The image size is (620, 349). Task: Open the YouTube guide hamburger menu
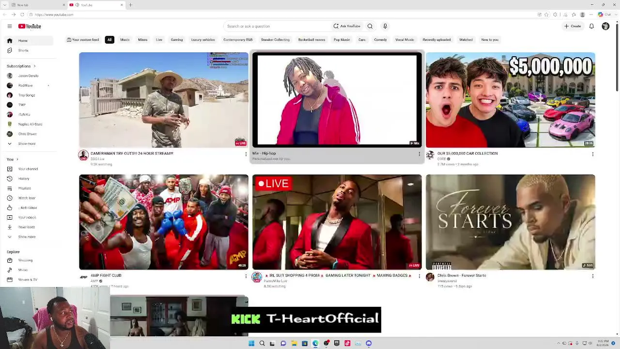(x=9, y=26)
